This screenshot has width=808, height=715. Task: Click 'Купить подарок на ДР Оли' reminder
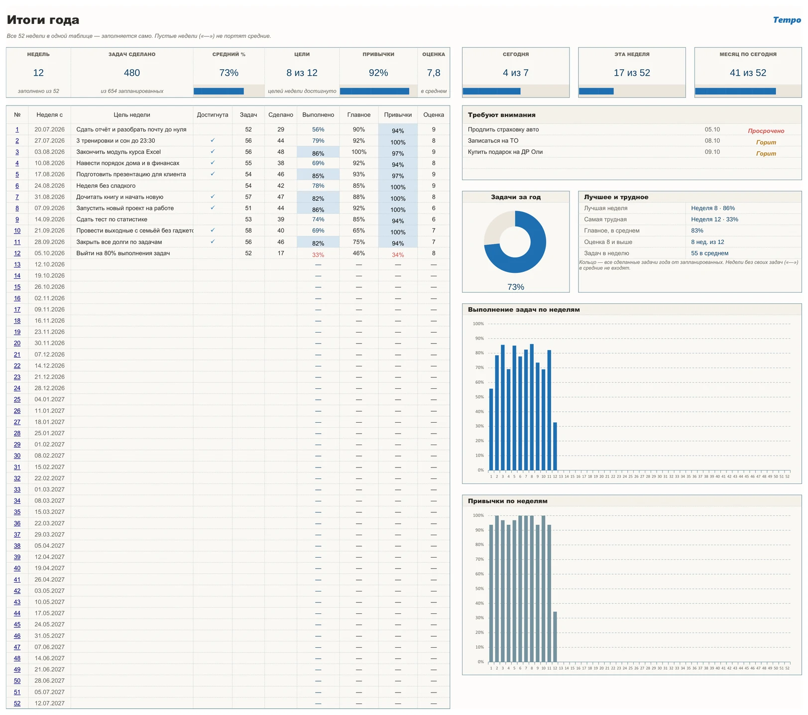tap(505, 152)
